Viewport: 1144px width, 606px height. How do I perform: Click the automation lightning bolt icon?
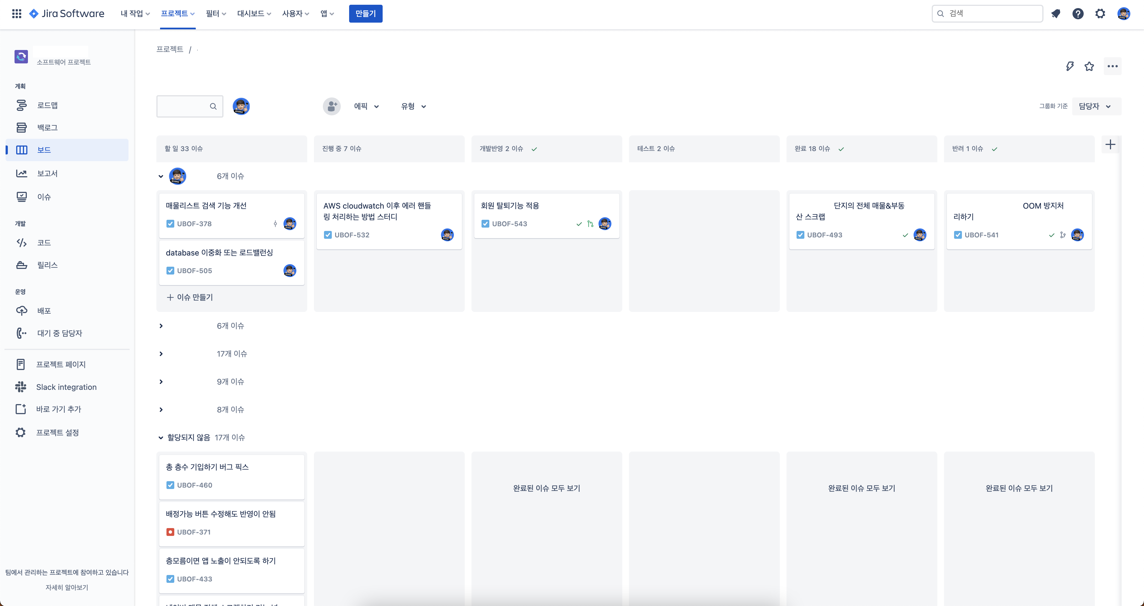pos(1070,66)
